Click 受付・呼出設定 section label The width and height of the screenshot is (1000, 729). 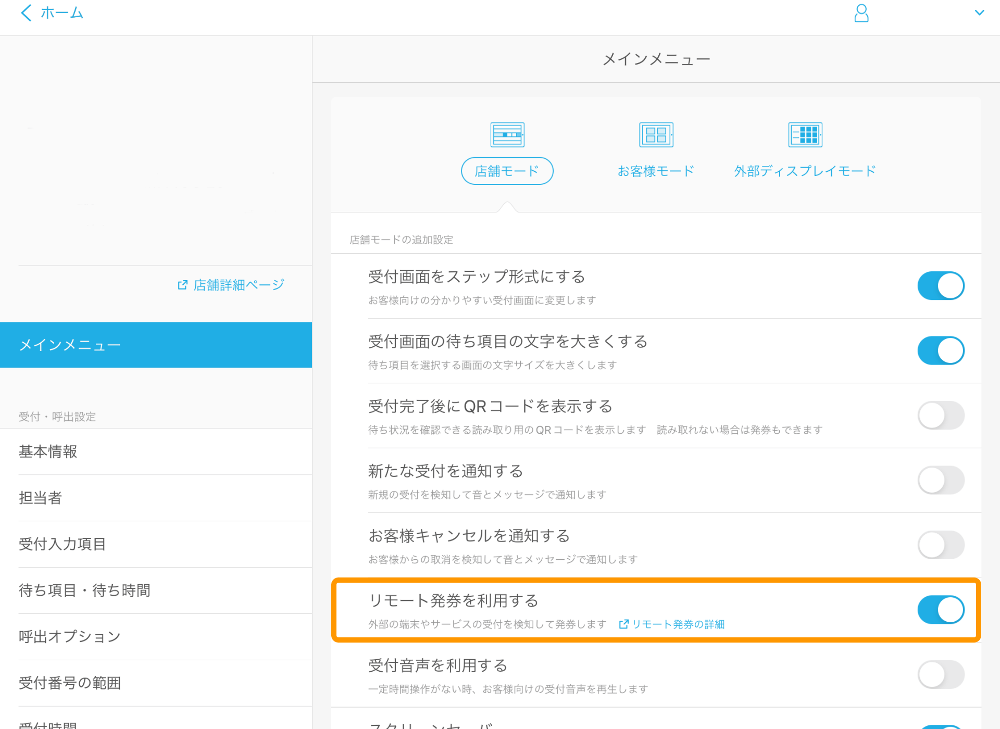pyautogui.click(x=57, y=417)
